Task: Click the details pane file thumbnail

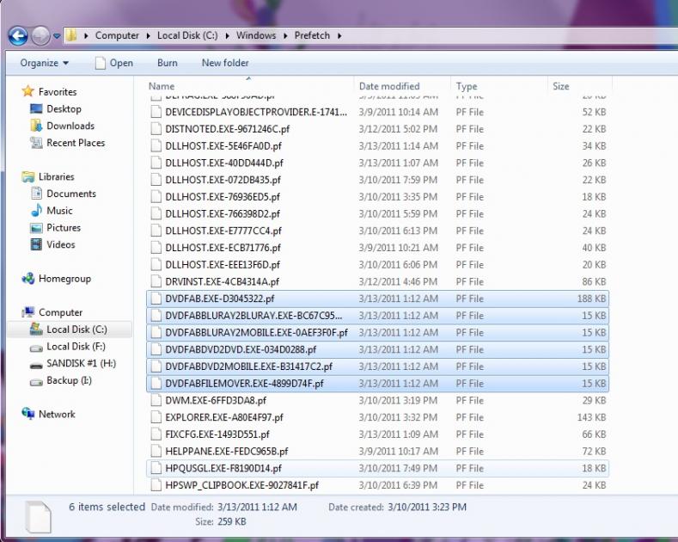Action: coord(38,517)
